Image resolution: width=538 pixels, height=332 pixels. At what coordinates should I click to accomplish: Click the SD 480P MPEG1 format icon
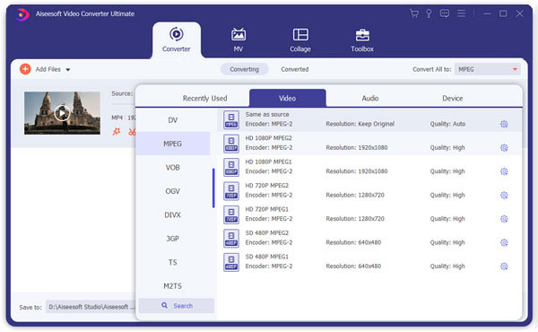pyautogui.click(x=231, y=262)
